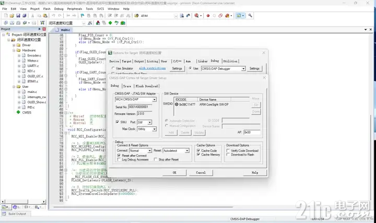Click the Open file toolbar icon
This screenshot has height=223, width=376.
tap(11, 16)
